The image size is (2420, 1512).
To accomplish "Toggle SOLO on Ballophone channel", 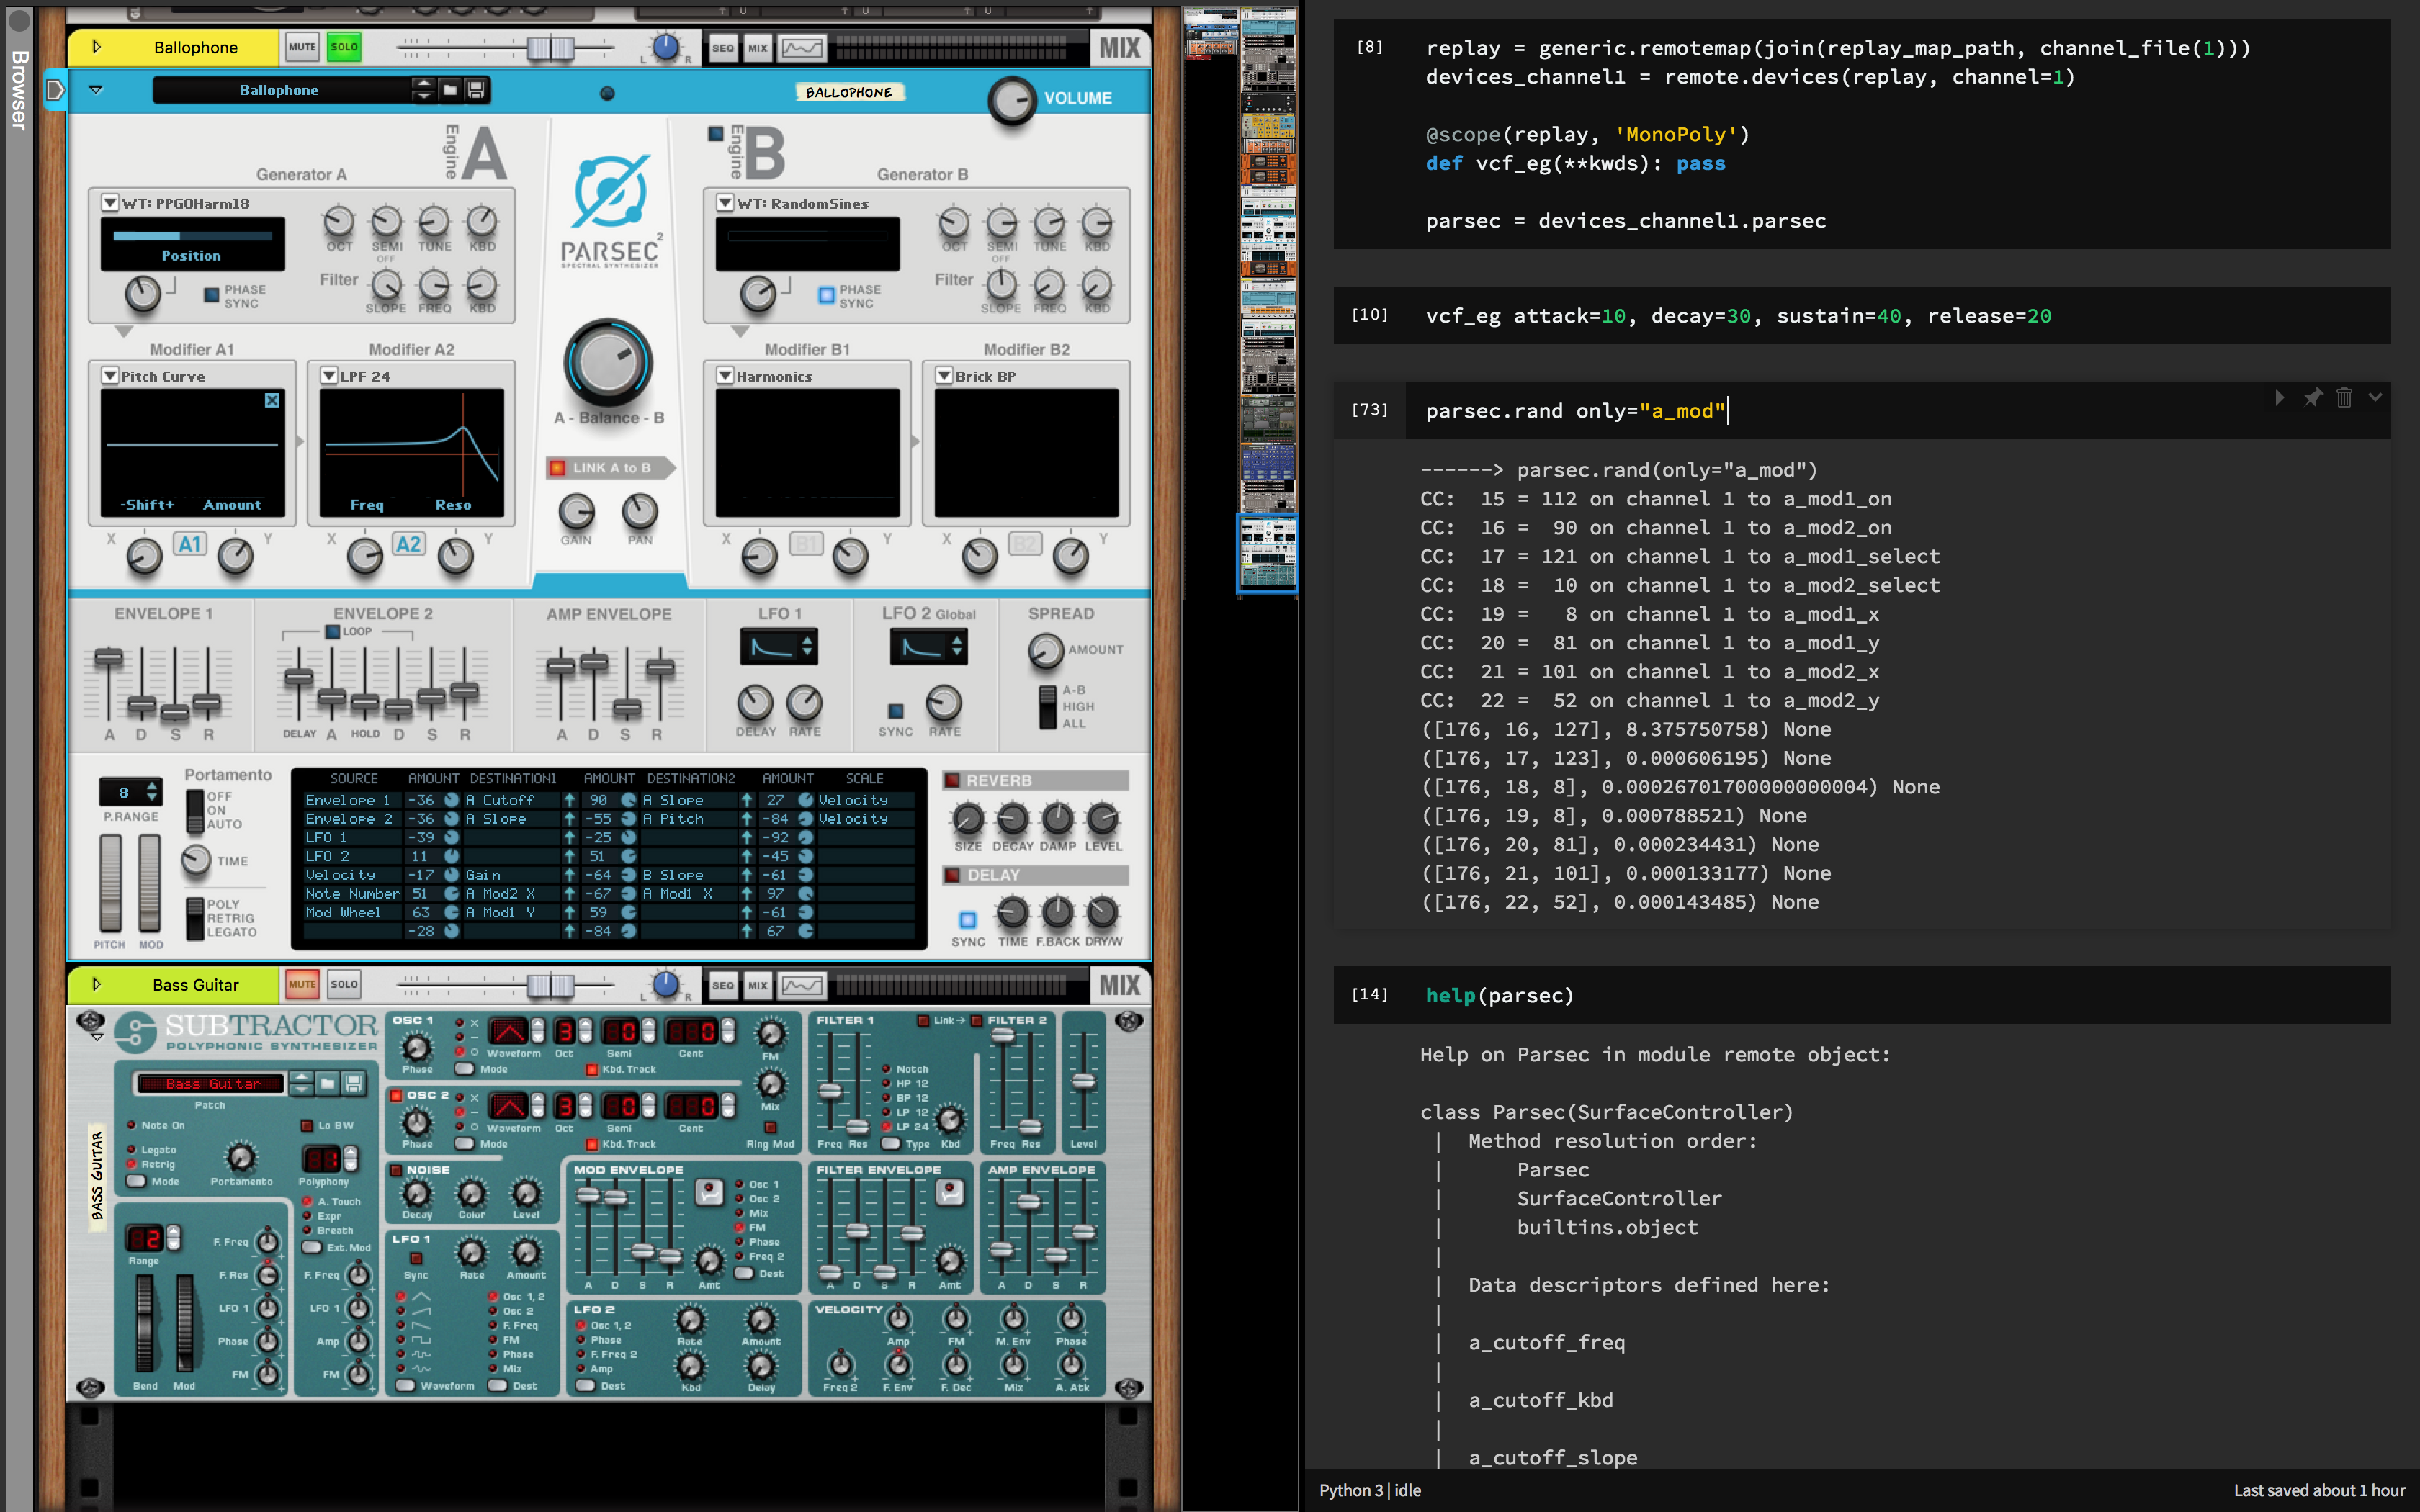I will coord(344,47).
